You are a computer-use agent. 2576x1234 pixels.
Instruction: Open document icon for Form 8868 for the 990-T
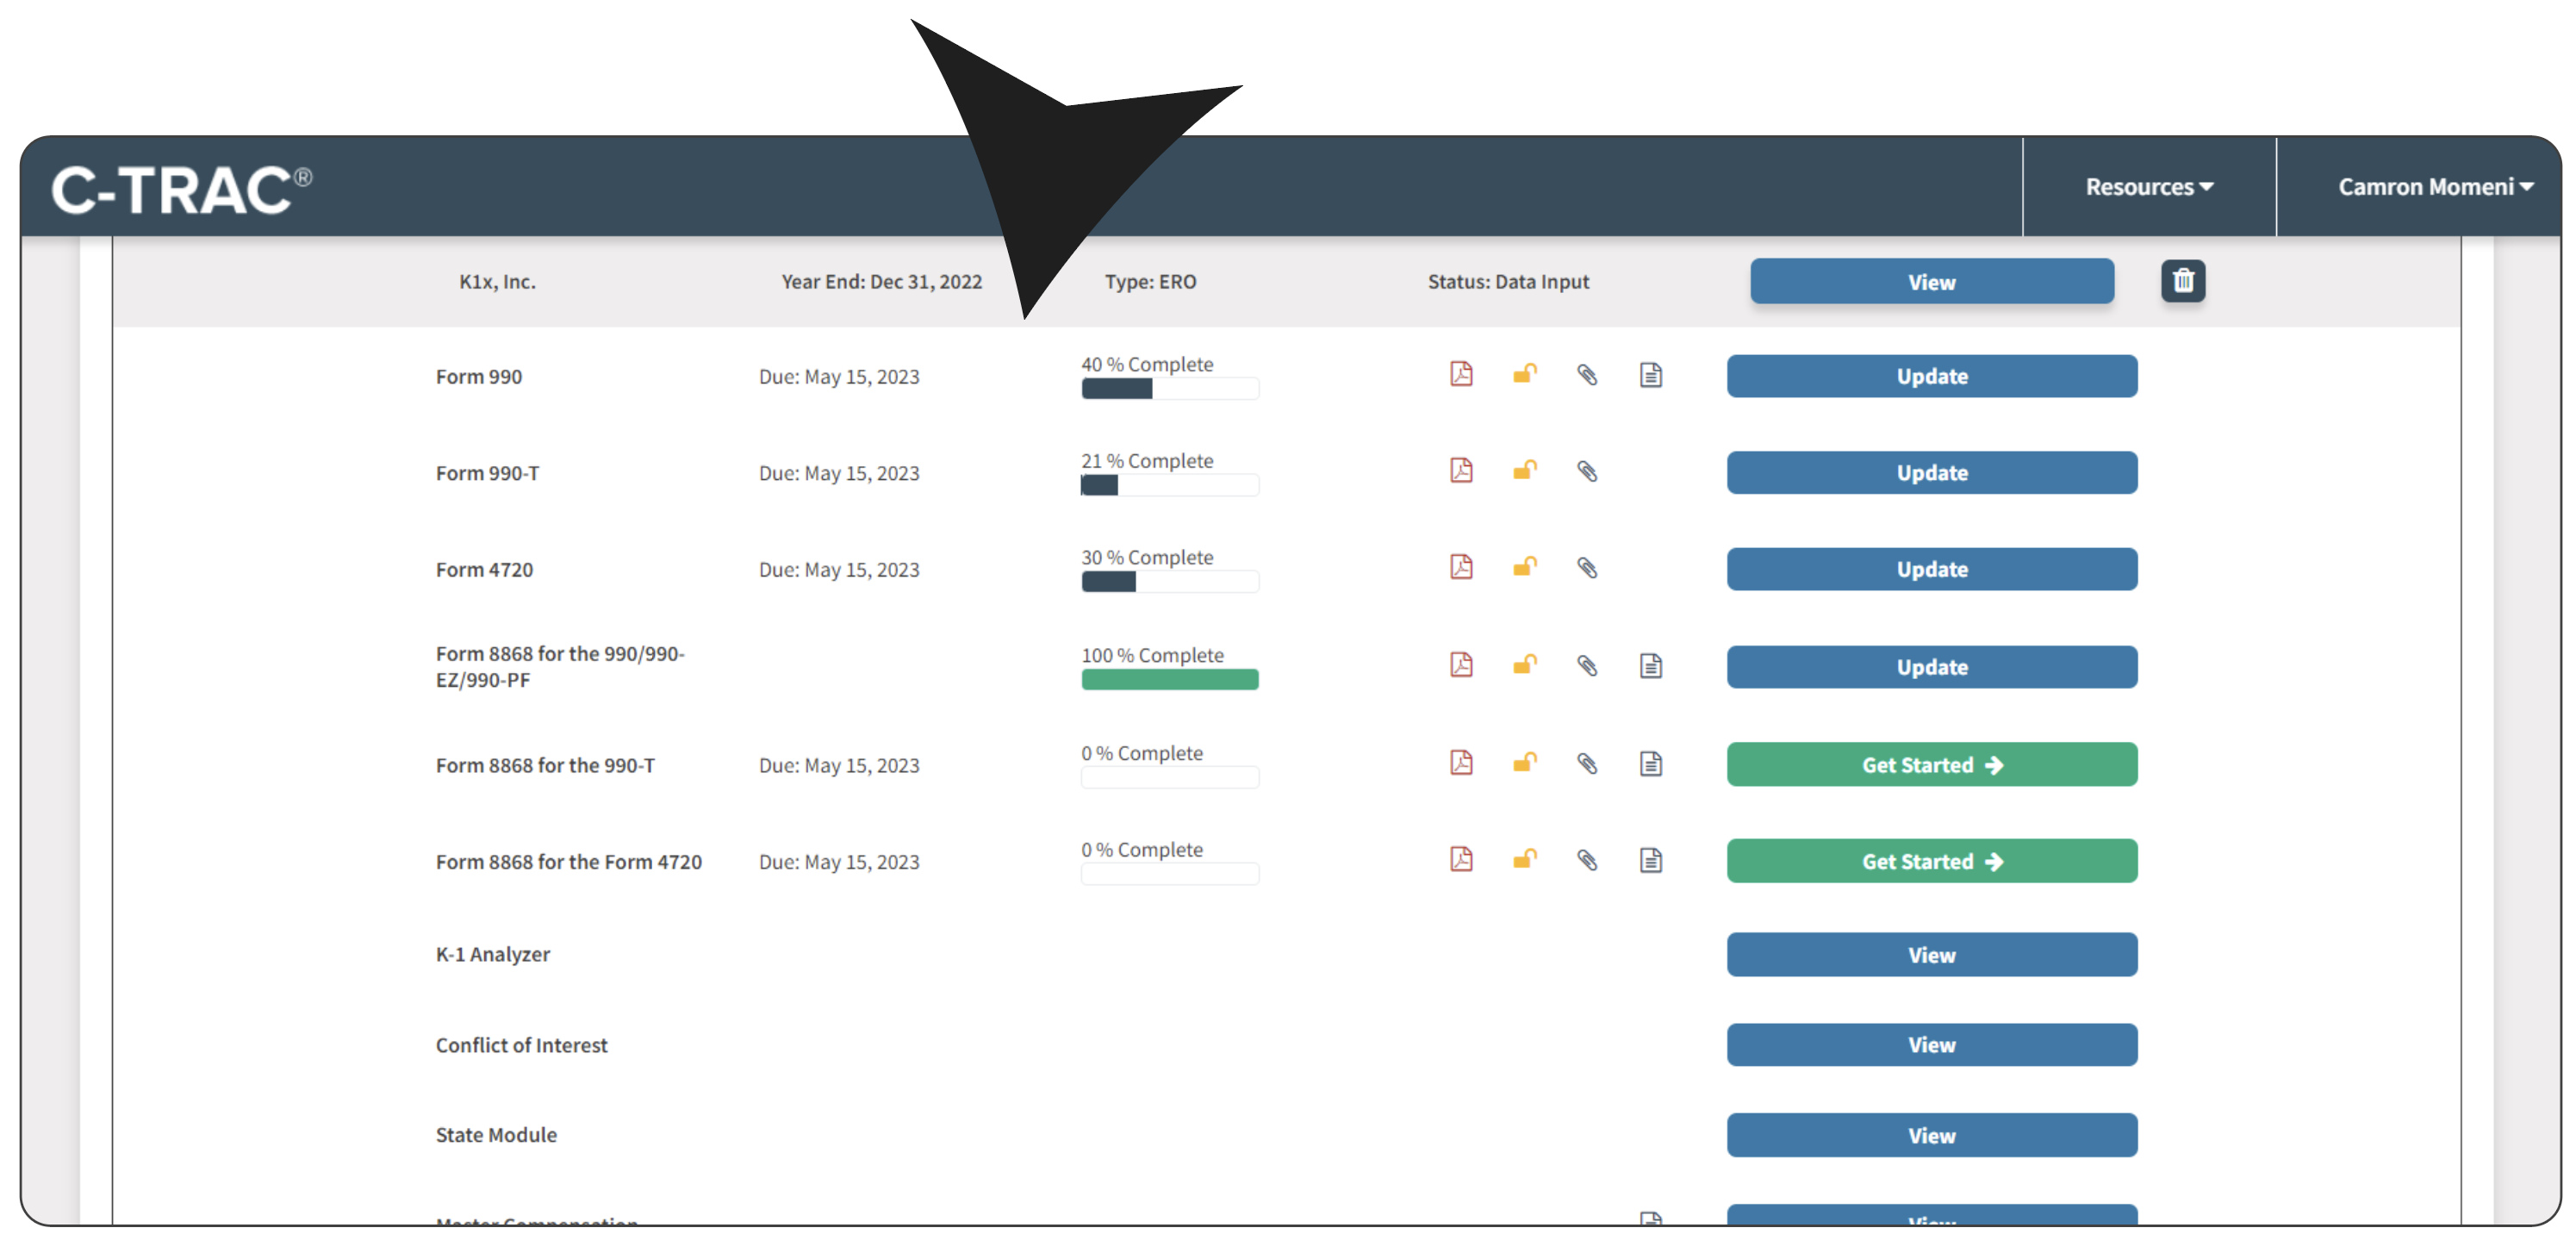point(1651,764)
